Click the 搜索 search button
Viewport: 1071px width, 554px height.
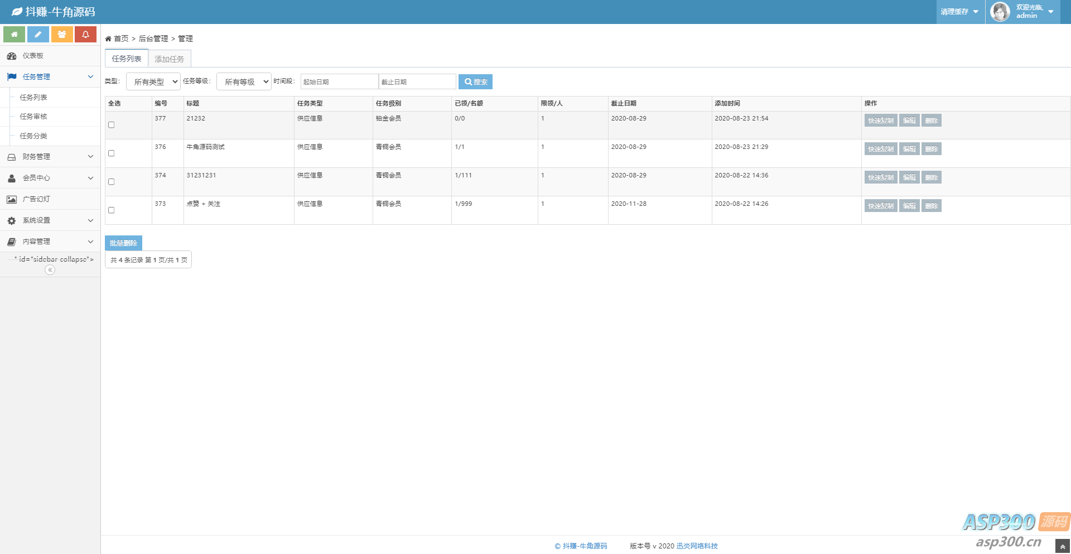475,82
